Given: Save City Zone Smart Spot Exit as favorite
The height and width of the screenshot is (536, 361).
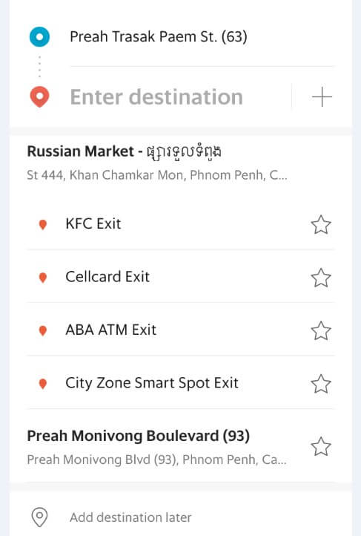Looking at the screenshot, I should point(321,384).
